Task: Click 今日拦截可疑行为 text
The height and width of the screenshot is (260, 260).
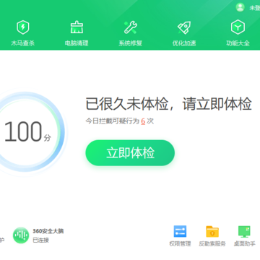Action: 113,121
